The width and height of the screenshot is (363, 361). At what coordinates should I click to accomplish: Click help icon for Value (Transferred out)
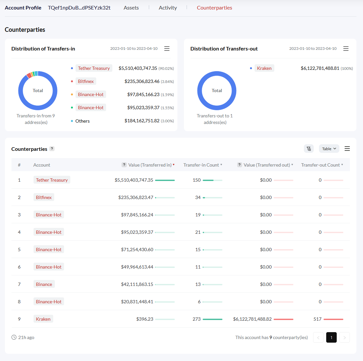coord(239,165)
